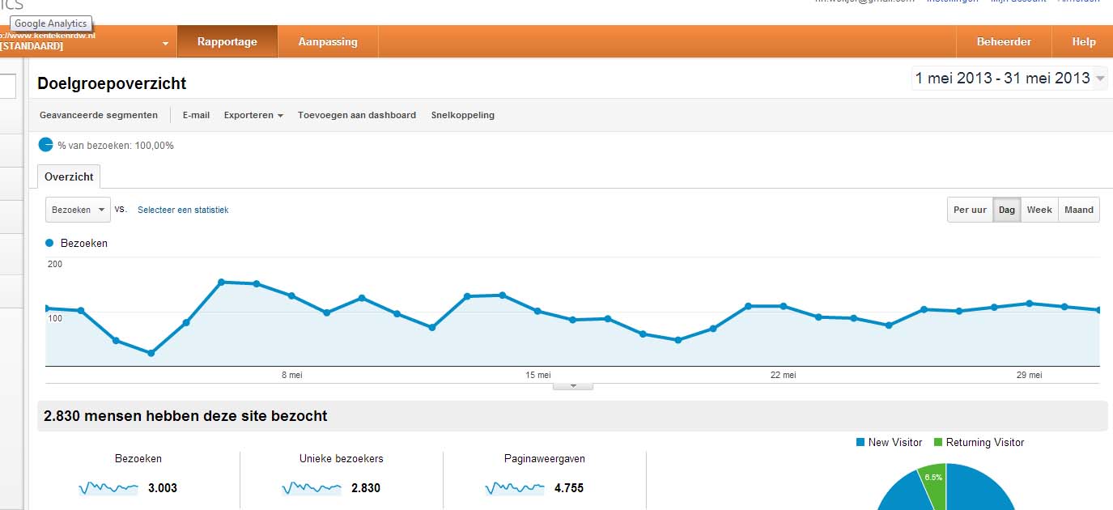Open the Rapportage tab

(227, 42)
